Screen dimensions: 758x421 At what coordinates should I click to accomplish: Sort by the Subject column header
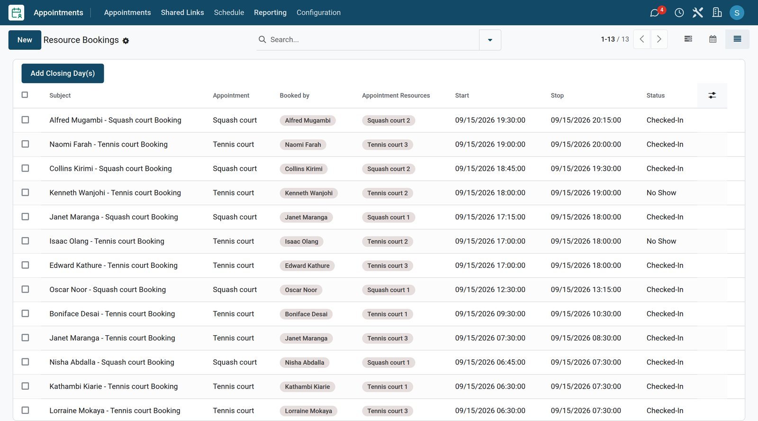click(x=60, y=95)
